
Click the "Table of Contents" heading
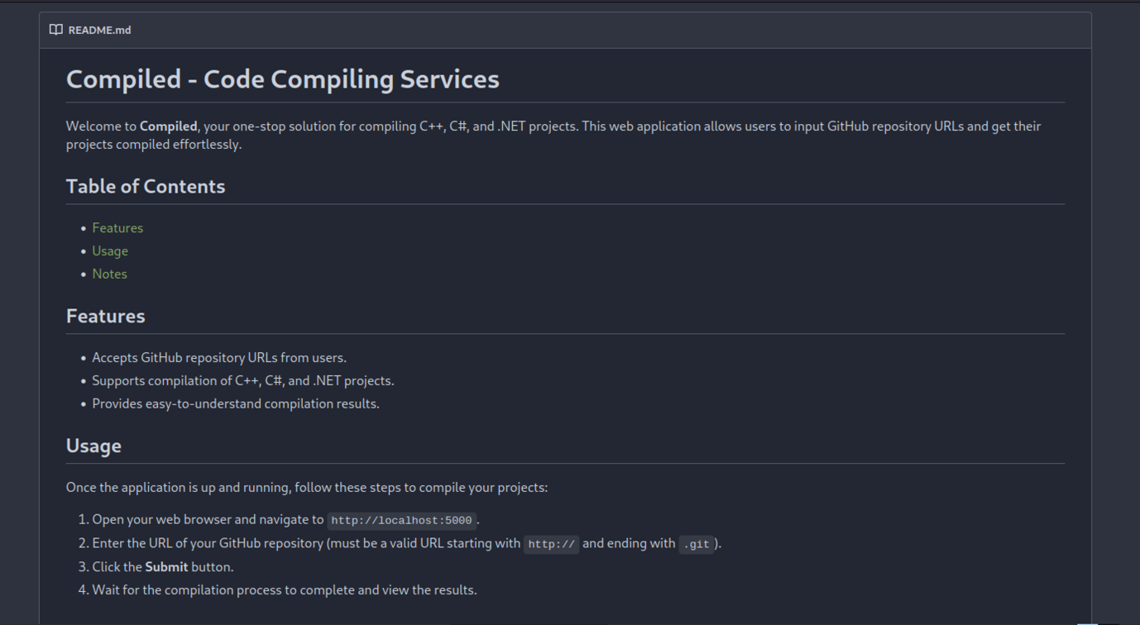click(146, 187)
